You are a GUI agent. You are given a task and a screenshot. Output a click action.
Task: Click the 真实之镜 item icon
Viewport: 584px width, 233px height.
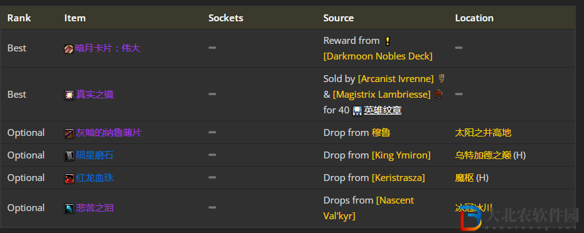coord(69,95)
